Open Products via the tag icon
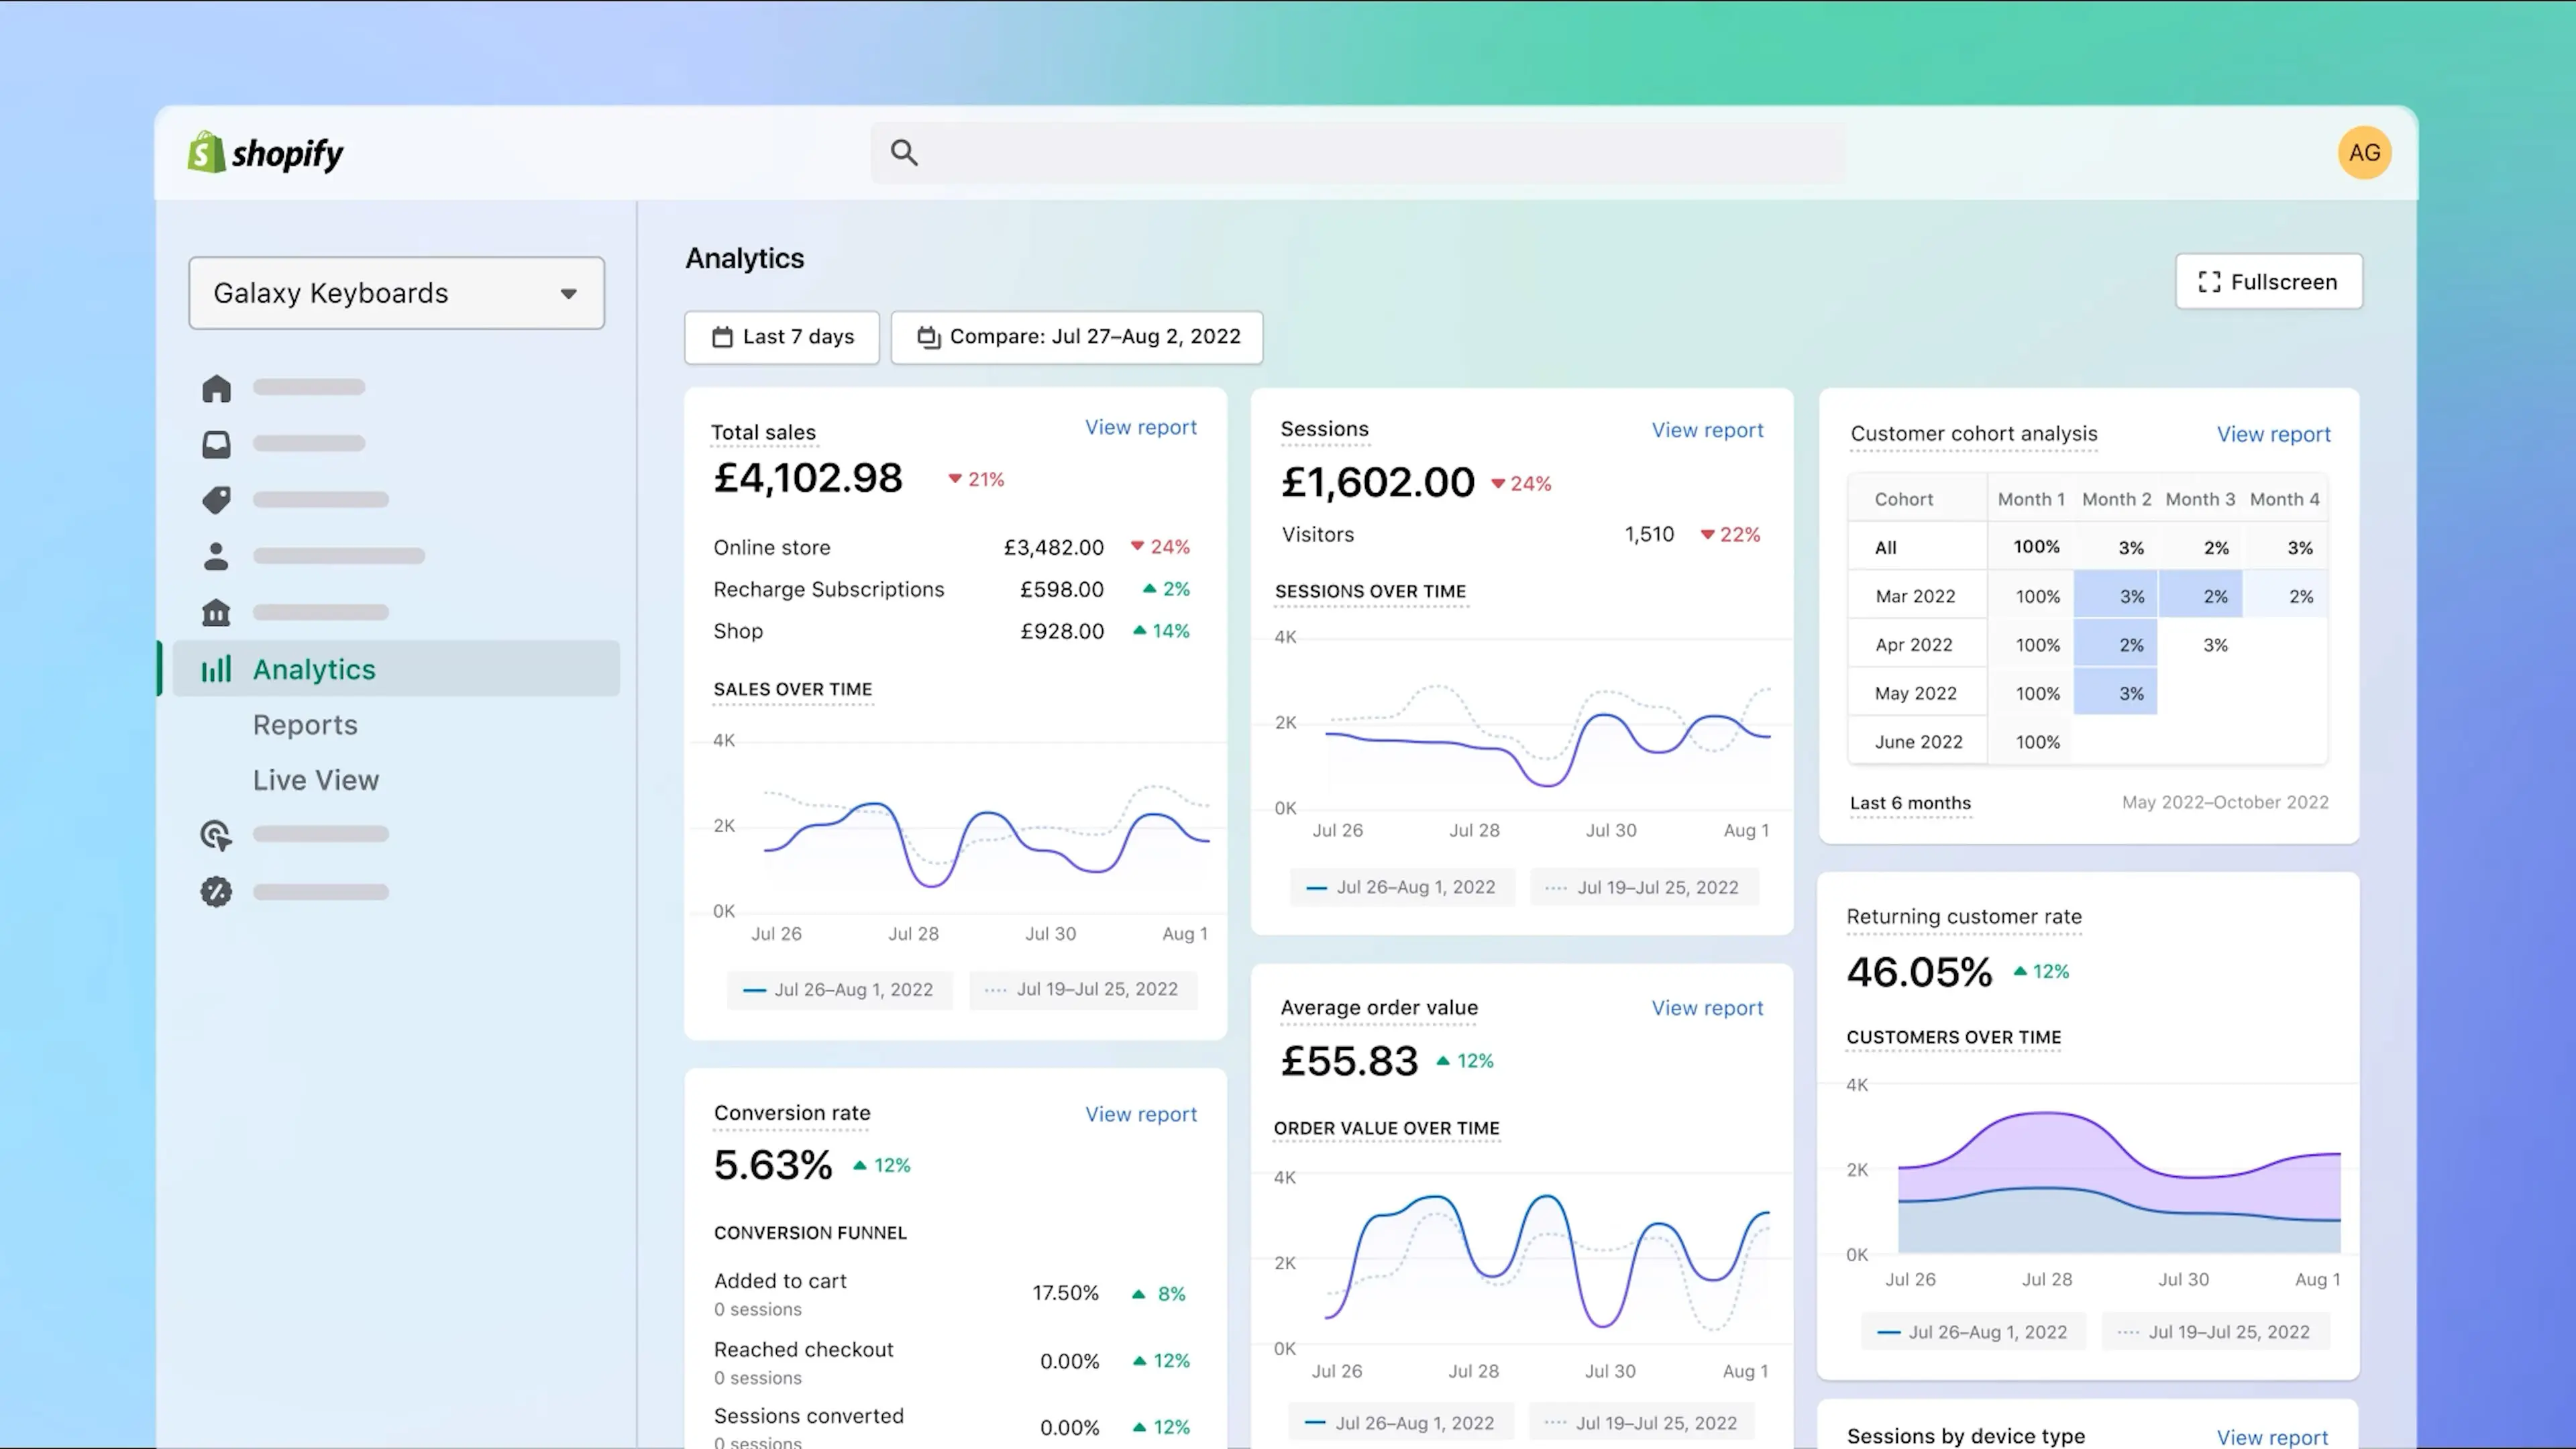The width and height of the screenshot is (2576, 1449). click(x=216, y=500)
